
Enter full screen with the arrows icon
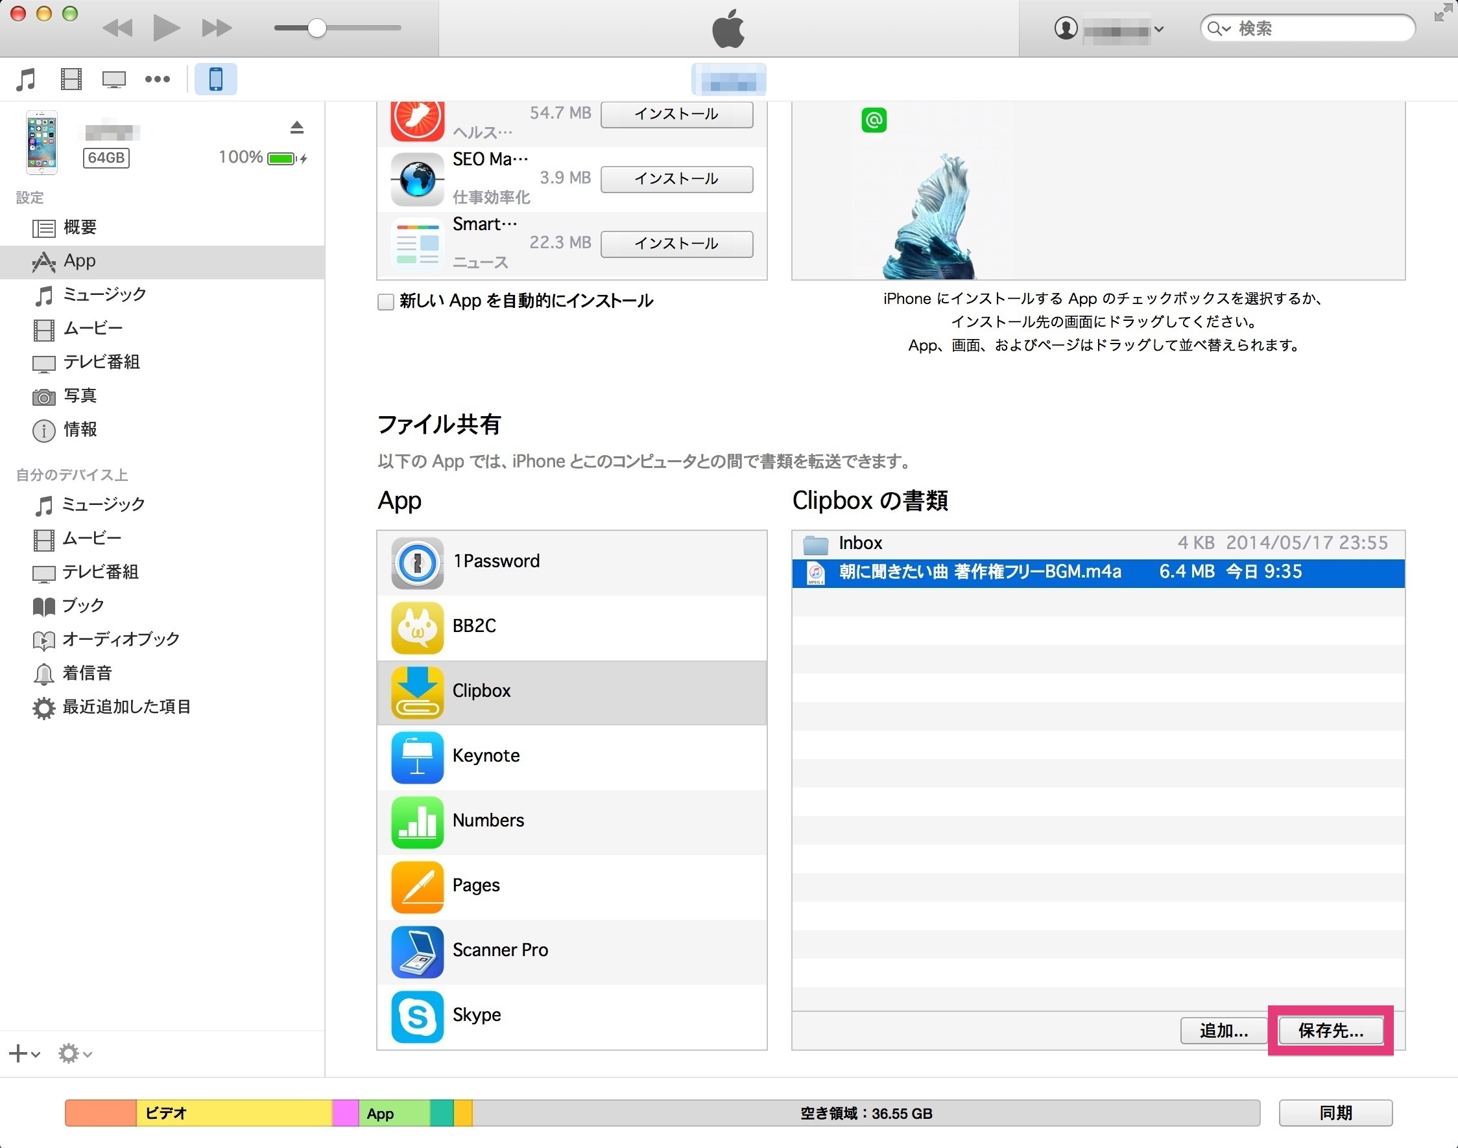point(1442,13)
